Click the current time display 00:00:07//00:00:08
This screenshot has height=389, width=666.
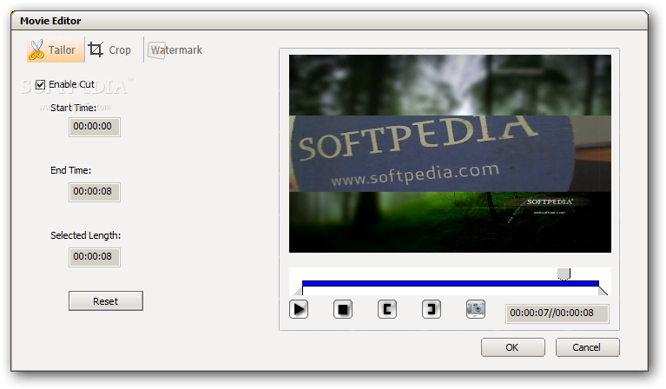(557, 313)
